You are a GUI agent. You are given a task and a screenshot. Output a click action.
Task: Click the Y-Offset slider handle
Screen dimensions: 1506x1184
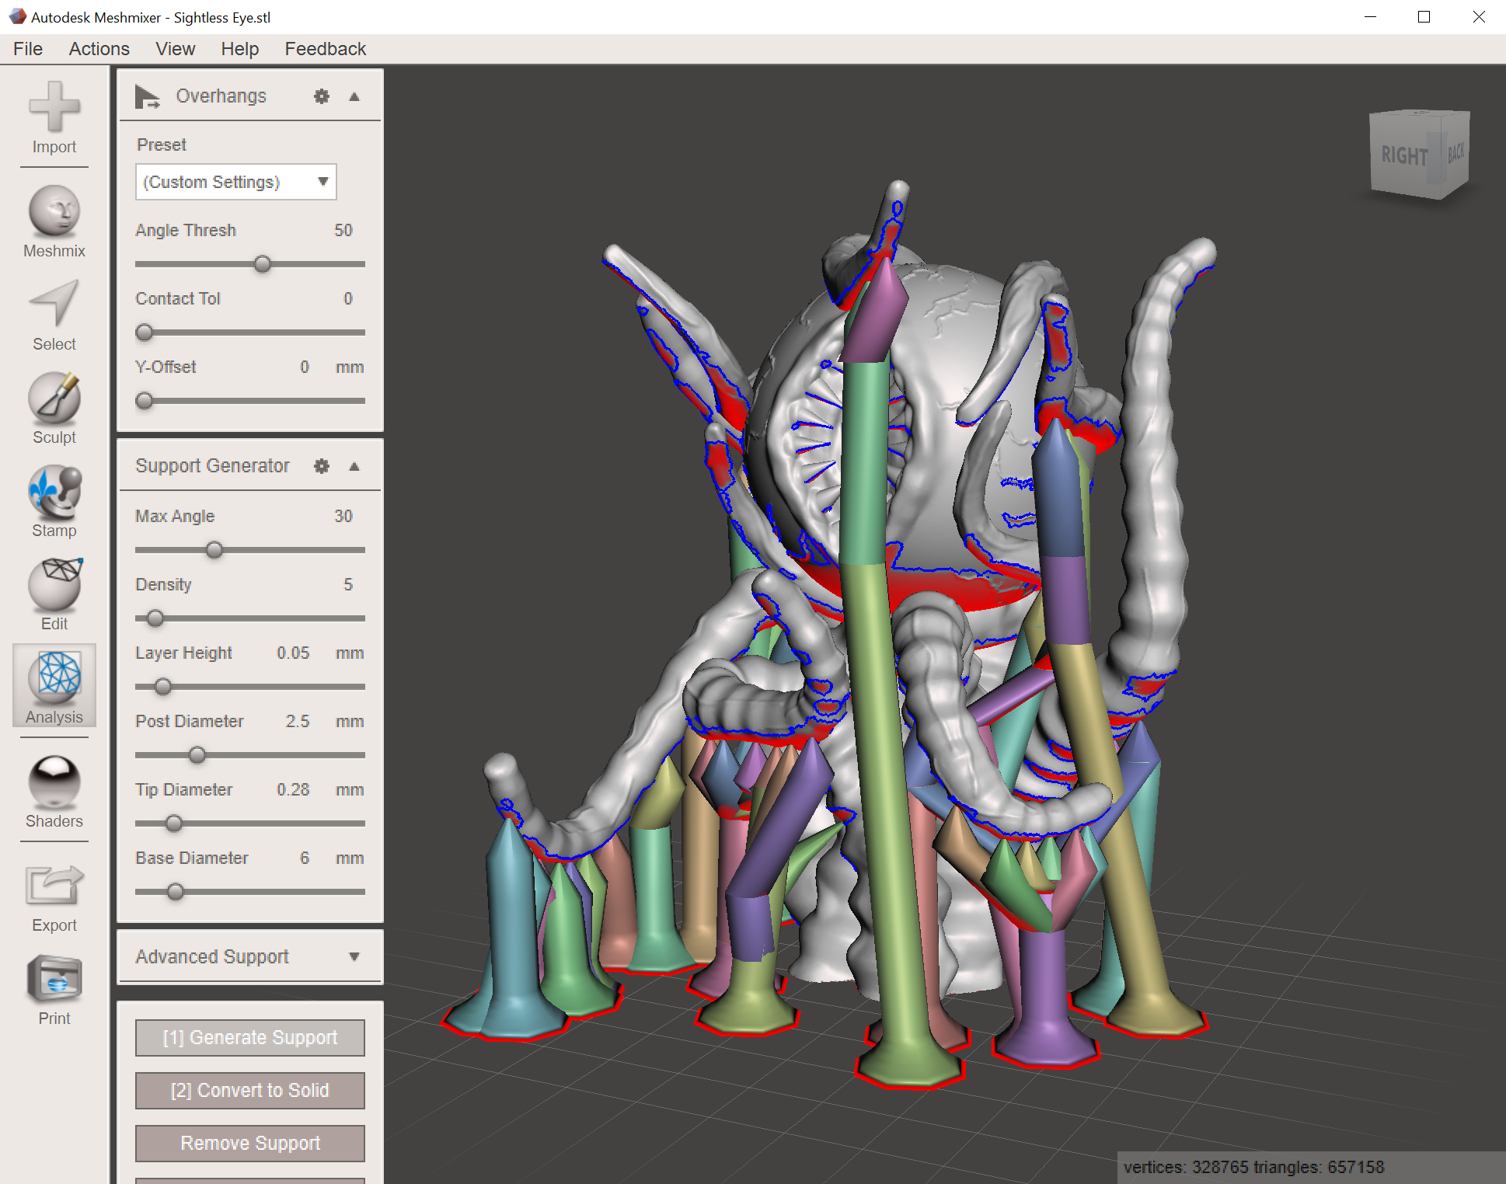[144, 401]
